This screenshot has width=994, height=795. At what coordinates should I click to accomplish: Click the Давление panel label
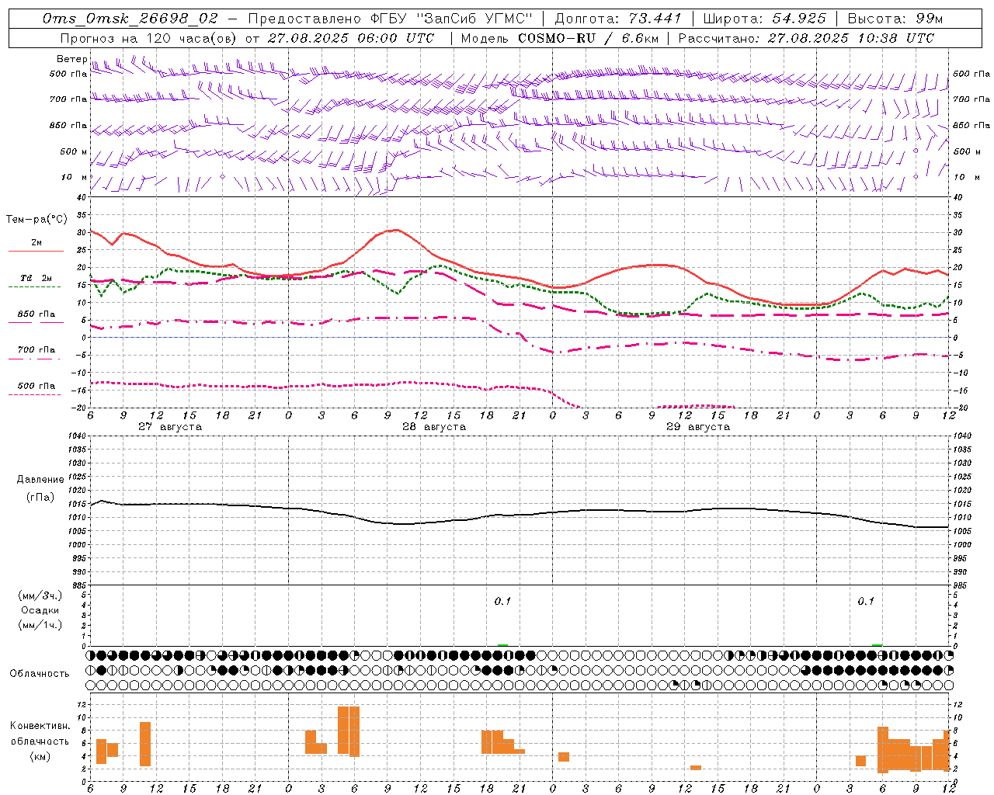[40, 479]
